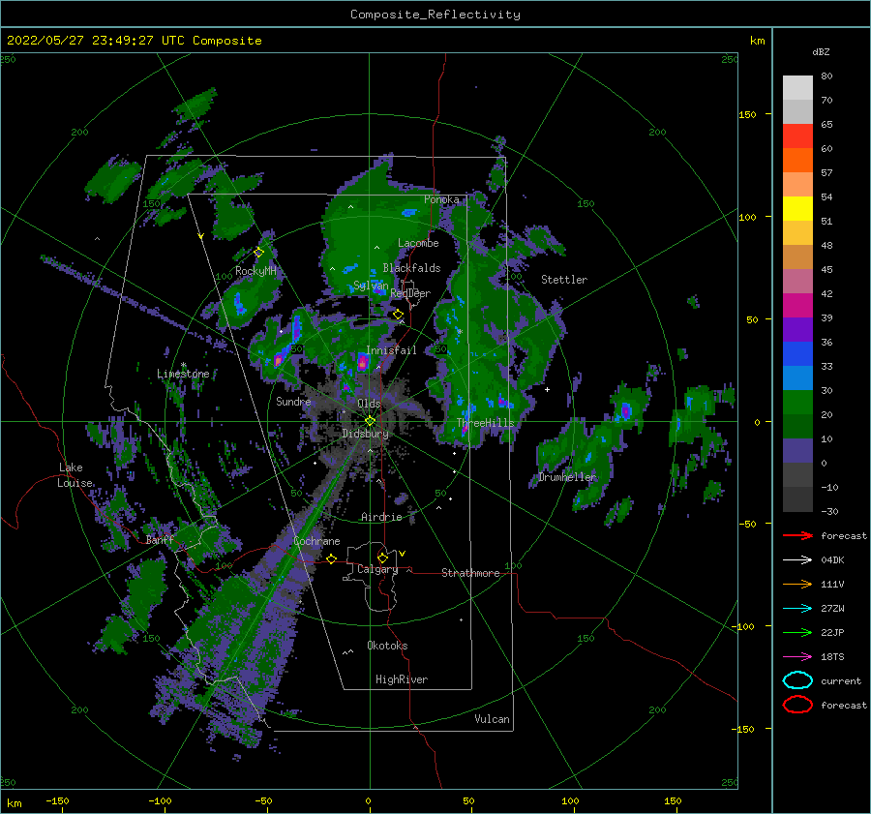Click the RedDeer city label
Screen dimensions: 871x814
tap(410, 293)
